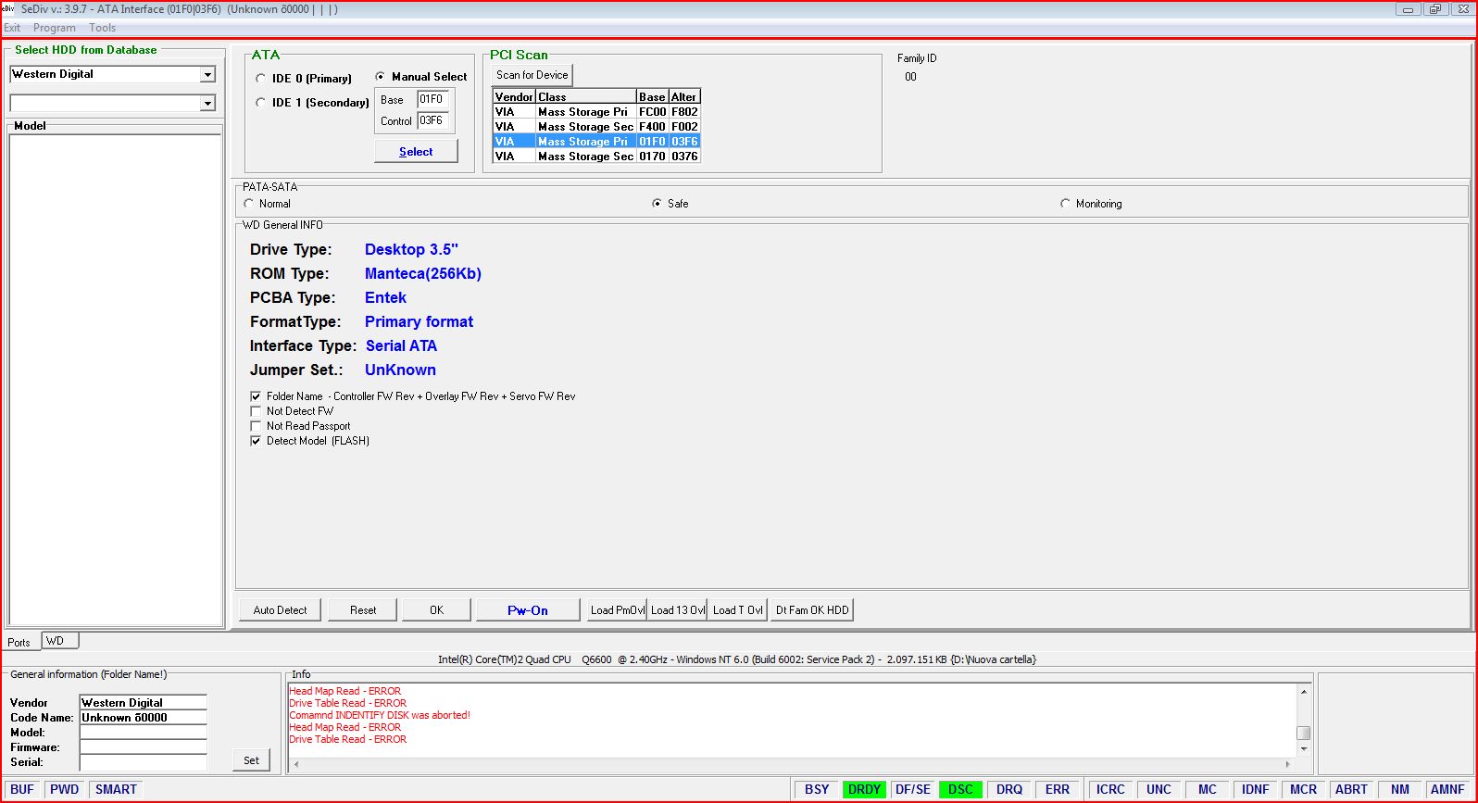Open the Program menu

pyautogui.click(x=55, y=28)
